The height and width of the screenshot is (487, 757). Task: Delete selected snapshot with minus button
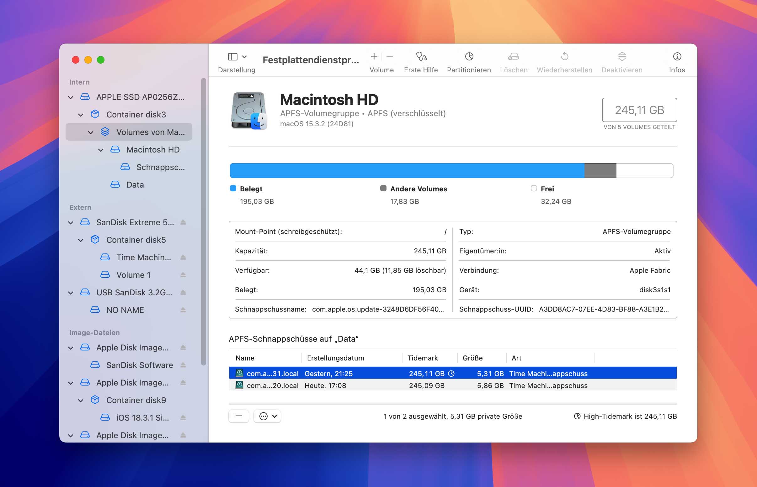click(x=239, y=416)
